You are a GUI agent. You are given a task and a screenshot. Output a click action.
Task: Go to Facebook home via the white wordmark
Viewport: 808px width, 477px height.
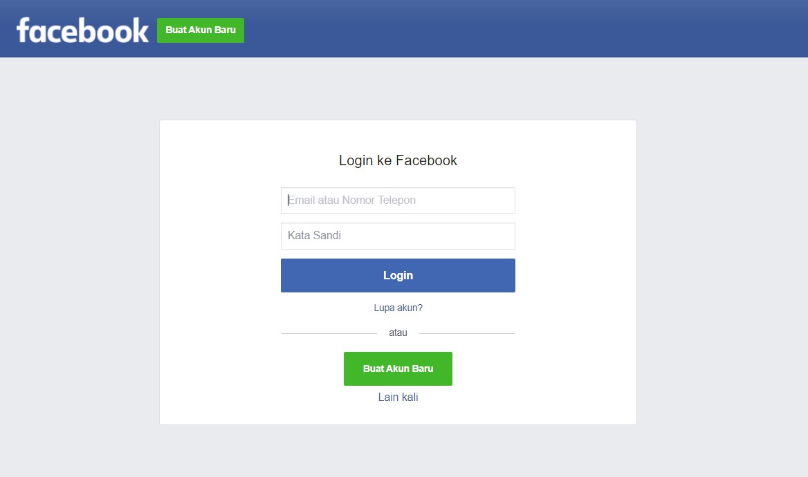pos(82,30)
